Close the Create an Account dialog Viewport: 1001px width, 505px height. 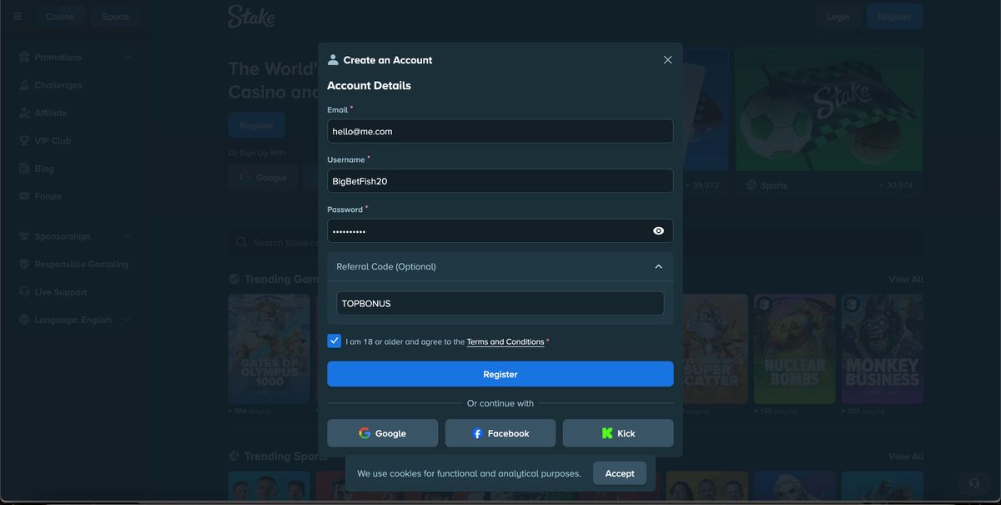[667, 60]
